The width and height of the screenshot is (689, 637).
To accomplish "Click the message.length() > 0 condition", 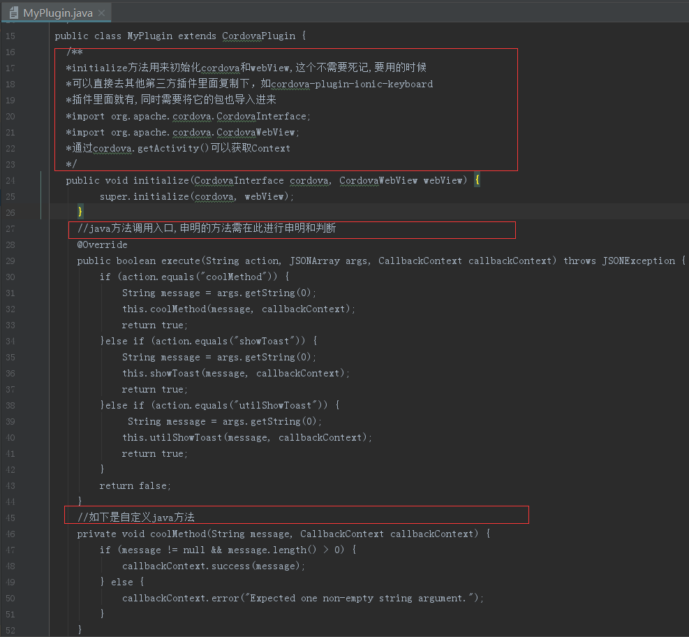I will point(286,550).
